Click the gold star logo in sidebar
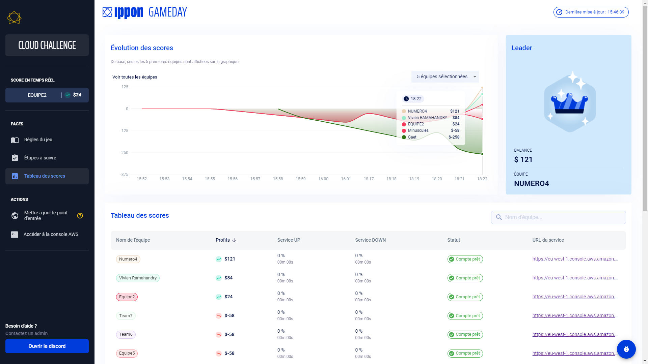 [x=14, y=18]
